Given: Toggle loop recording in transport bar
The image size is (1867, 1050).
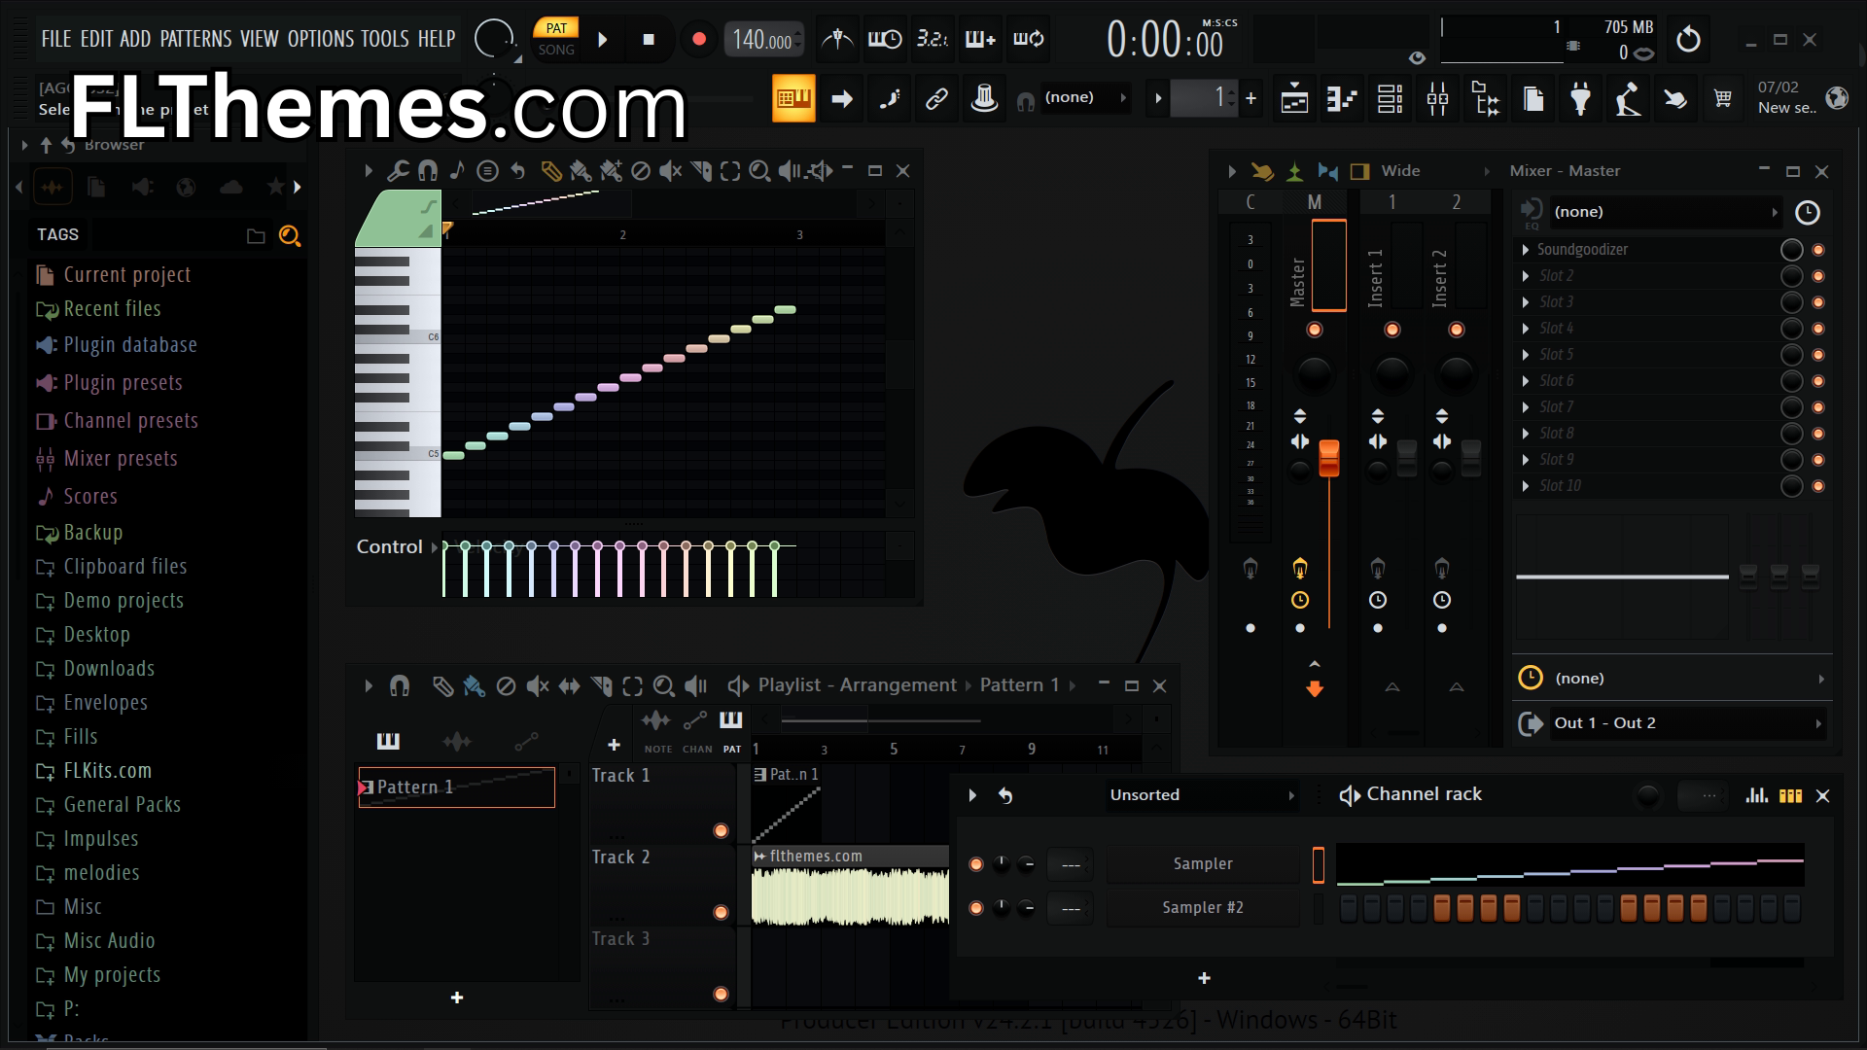Looking at the screenshot, I should tap(1029, 39).
